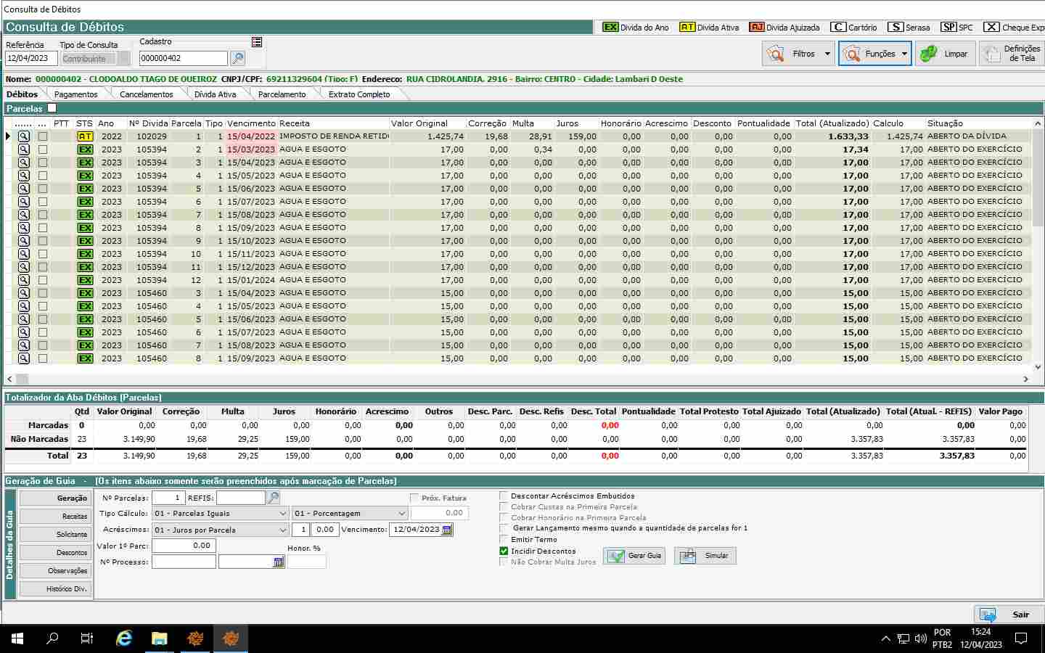The width and height of the screenshot is (1045, 653).
Task: Uncheck the Incidir Descontos option
Action: coord(504,551)
